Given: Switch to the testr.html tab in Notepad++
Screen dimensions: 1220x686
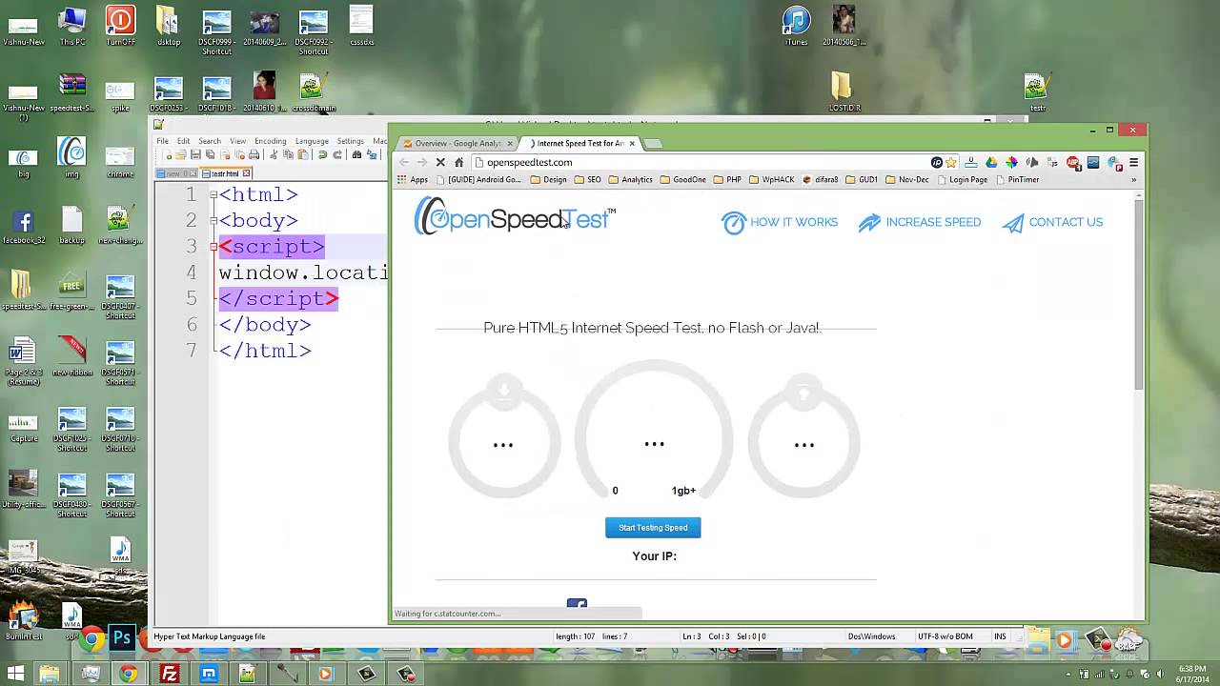Looking at the screenshot, I should 225,173.
